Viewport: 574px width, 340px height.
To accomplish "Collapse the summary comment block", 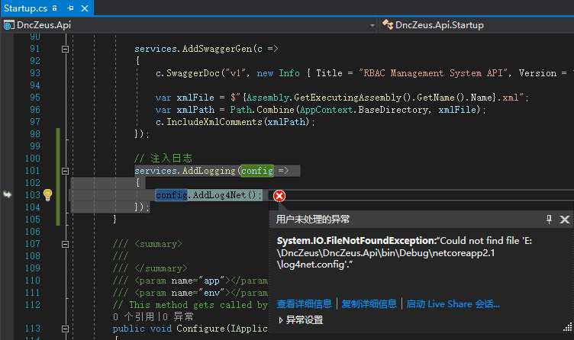I will pyautogui.click(x=65, y=244).
